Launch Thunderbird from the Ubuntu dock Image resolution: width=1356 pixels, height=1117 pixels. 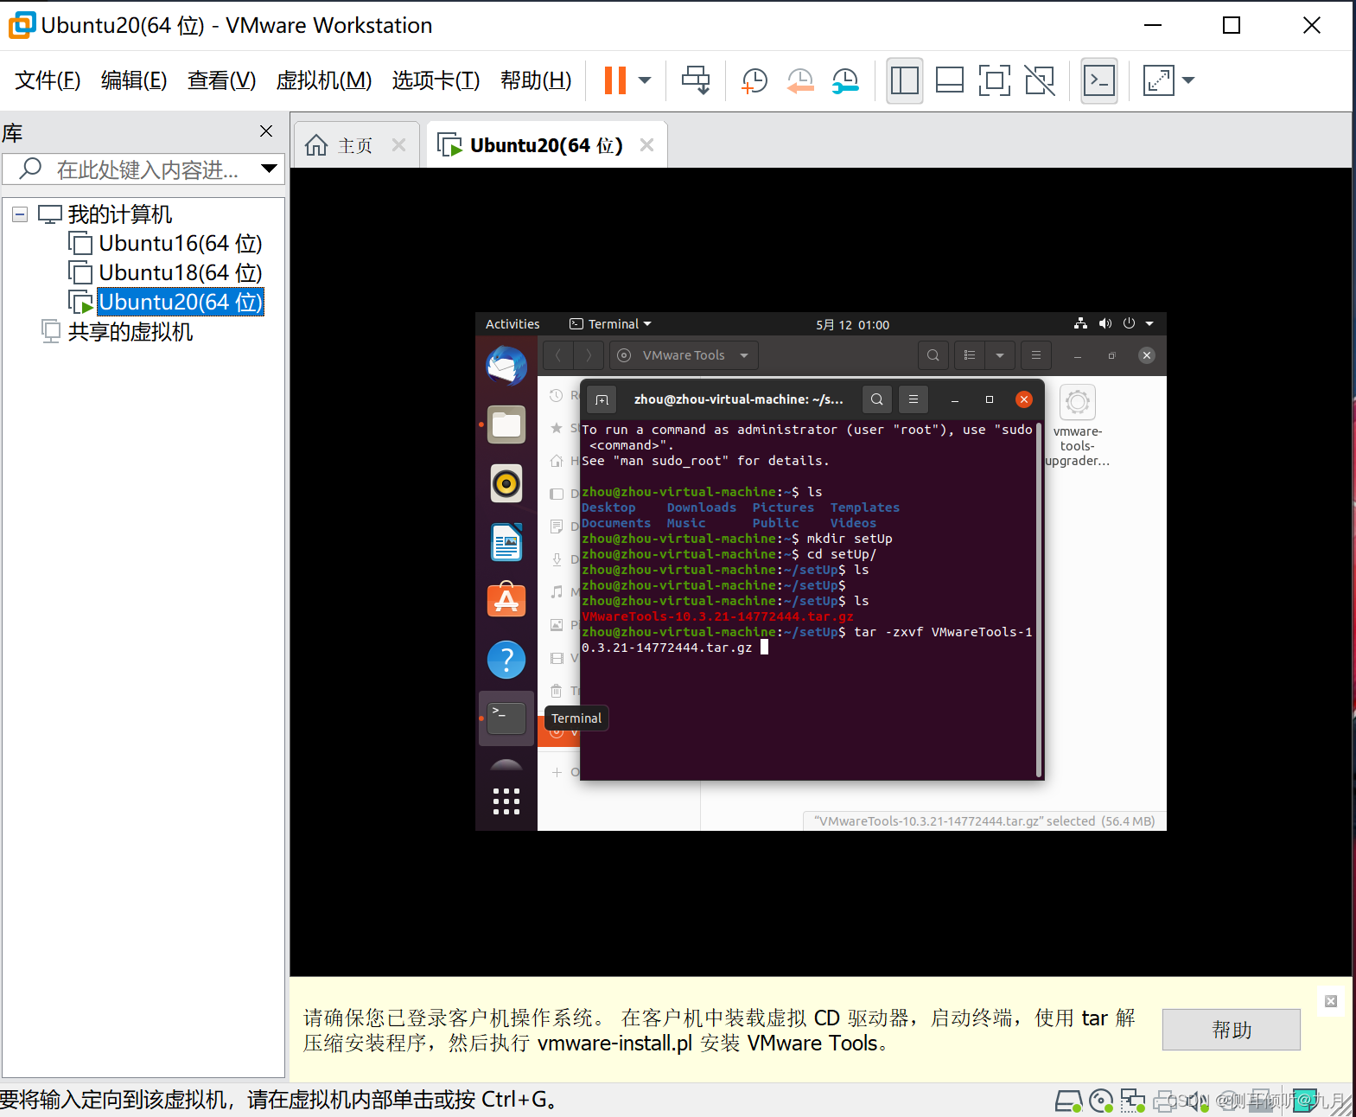click(506, 367)
